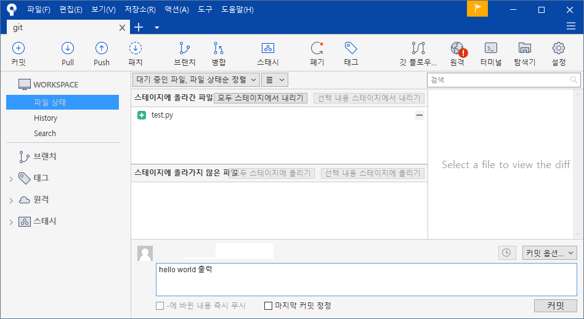Click the green added icon of test.py
This screenshot has width=584, height=319.
point(142,115)
